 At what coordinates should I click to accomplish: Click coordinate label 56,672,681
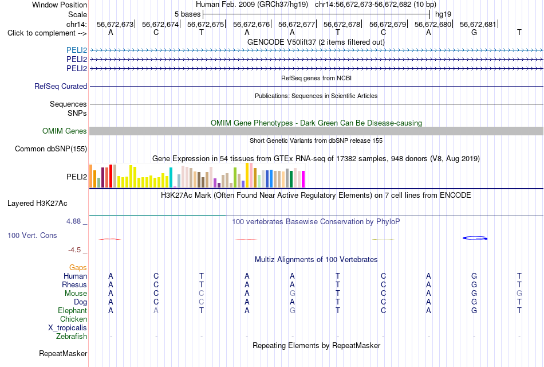point(478,24)
